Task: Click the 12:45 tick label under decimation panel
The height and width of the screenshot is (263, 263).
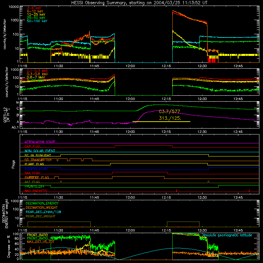Action: 238,230
